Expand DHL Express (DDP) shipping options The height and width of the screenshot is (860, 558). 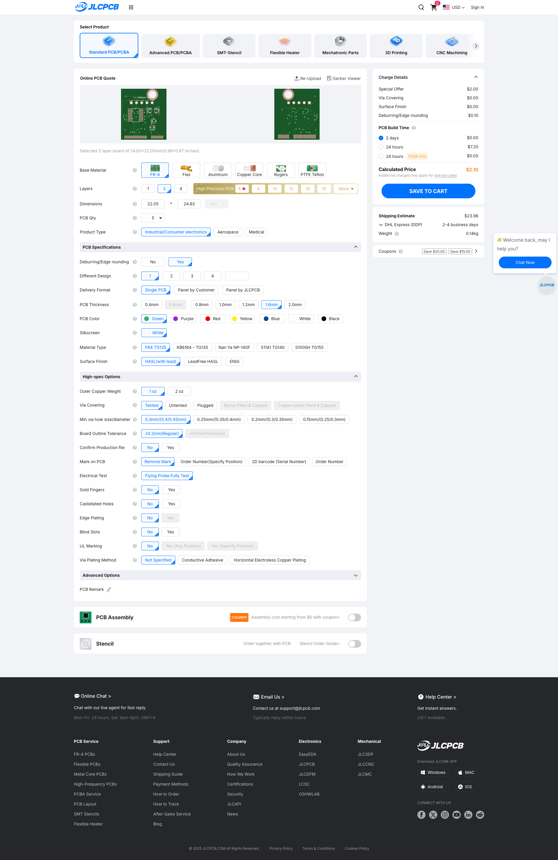pos(381,225)
